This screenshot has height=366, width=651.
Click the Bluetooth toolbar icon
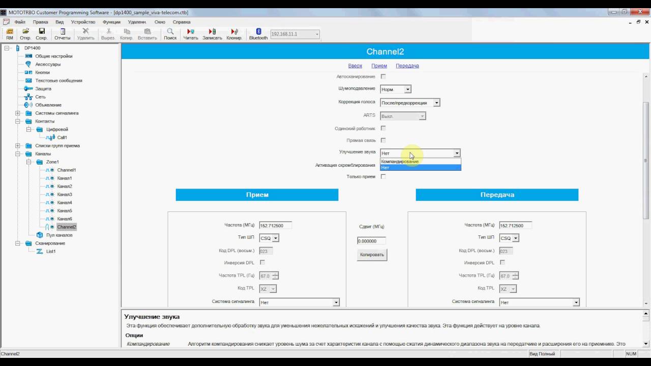click(258, 34)
